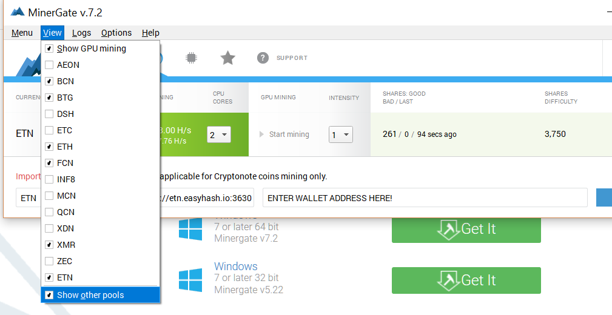The height and width of the screenshot is (315, 612).
Task: Click the star achievements icon
Action: [x=227, y=58]
